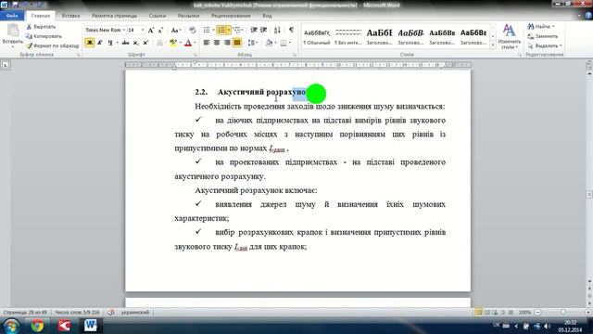Click the Вставить paste icon
The image size is (593, 334).
12,31
